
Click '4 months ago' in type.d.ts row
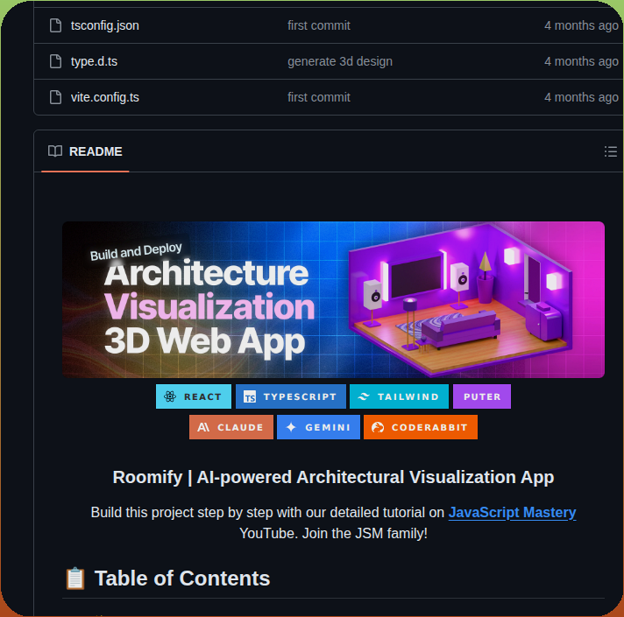coord(581,61)
